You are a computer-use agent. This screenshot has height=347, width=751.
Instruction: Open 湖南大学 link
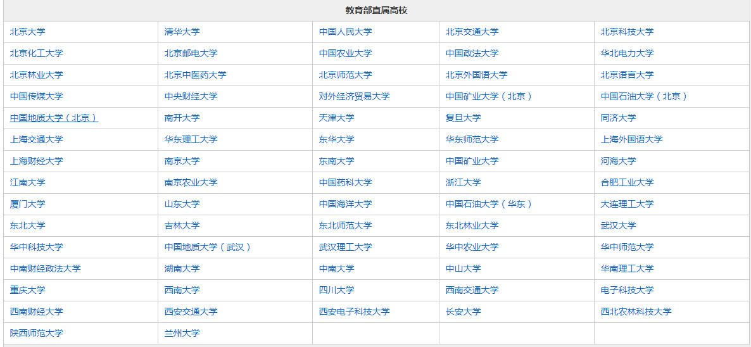coord(182,269)
